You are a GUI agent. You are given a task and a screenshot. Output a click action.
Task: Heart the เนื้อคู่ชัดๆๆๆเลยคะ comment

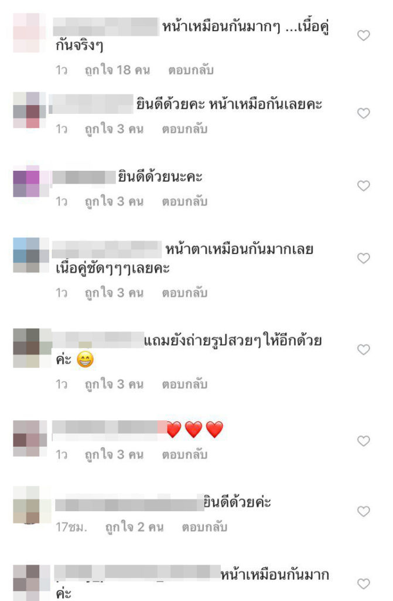point(364,258)
